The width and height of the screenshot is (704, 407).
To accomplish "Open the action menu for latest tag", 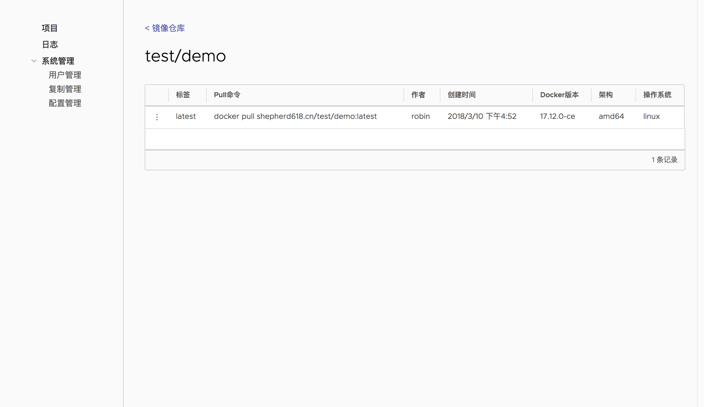I will pyautogui.click(x=157, y=117).
